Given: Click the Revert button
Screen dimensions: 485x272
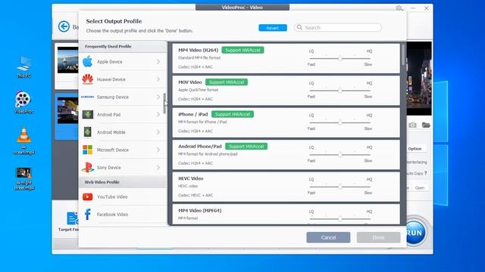Looking at the screenshot, I should (x=273, y=28).
